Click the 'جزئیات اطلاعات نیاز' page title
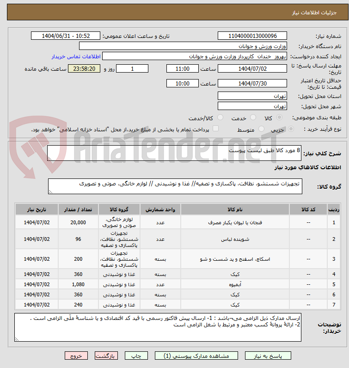 tap(314, 12)
